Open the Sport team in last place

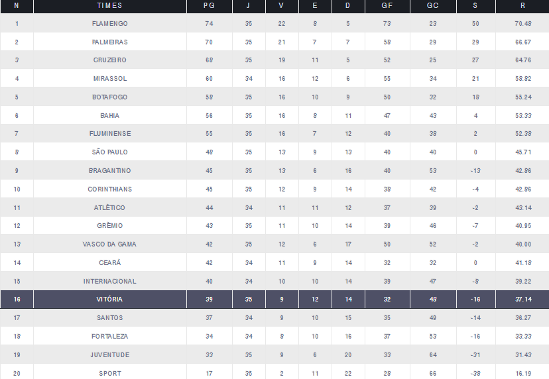click(110, 374)
